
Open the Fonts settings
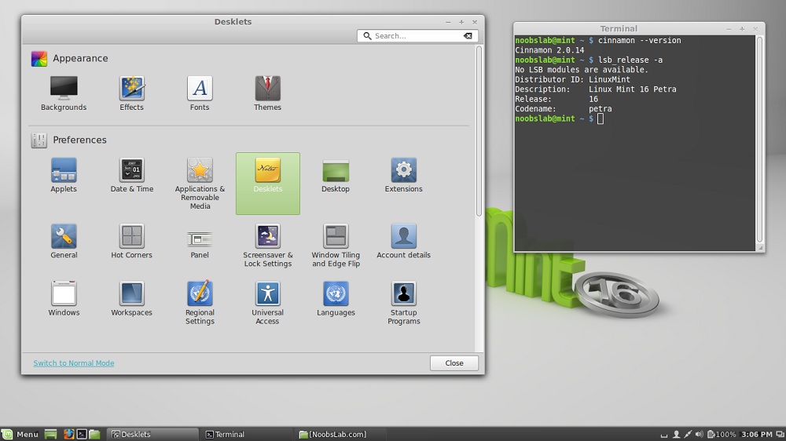(x=200, y=89)
